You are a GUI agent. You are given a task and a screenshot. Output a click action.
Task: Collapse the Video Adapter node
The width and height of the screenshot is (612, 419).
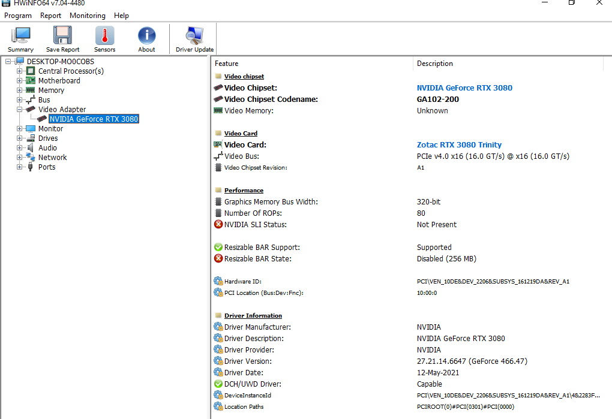tap(20, 109)
